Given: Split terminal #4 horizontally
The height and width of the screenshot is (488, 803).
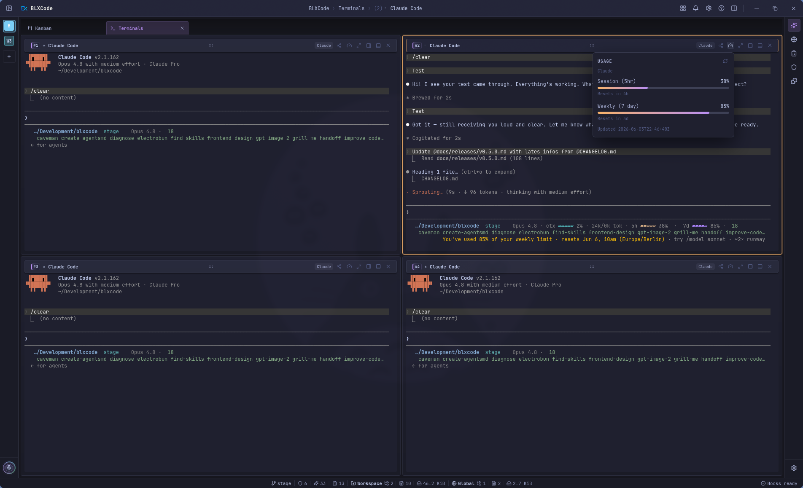Looking at the screenshot, I should point(760,267).
